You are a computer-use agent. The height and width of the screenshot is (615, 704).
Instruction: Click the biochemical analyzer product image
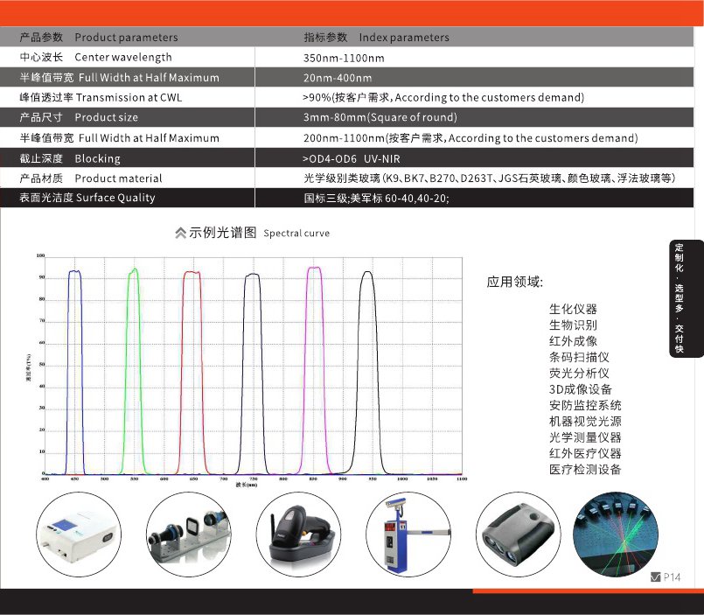[x=80, y=532]
